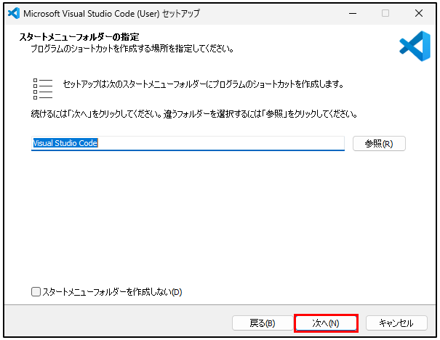Click the プログラムのショートカットを作成する場所 subtitle text
The height and width of the screenshot is (340, 440).
[131, 49]
